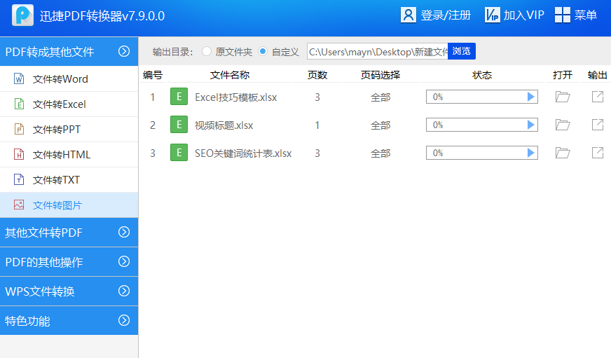This screenshot has height=358, width=611.
Task: Open the 菜单 grid icon
Action: pyautogui.click(x=562, y=15)
